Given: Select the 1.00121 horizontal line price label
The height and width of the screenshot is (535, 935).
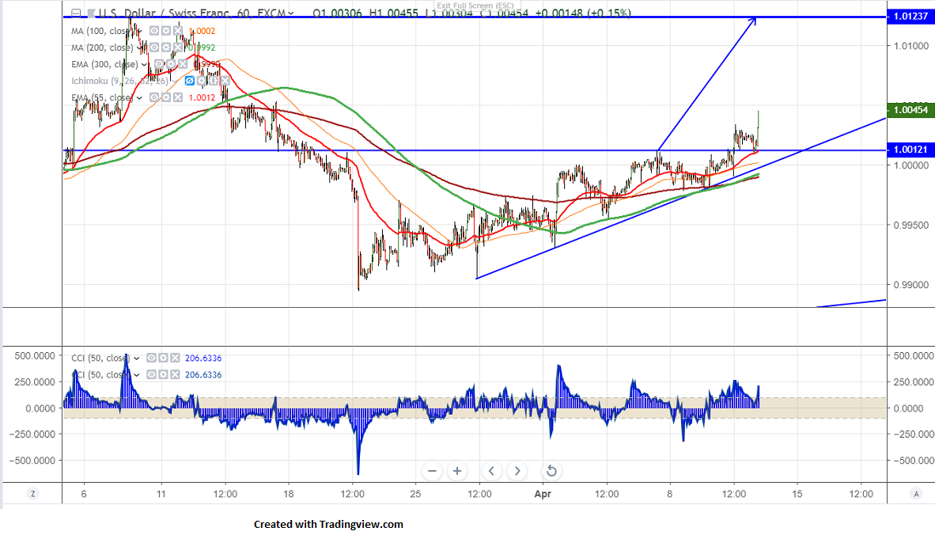Looking at the screenshot, I should pos(910,150).
